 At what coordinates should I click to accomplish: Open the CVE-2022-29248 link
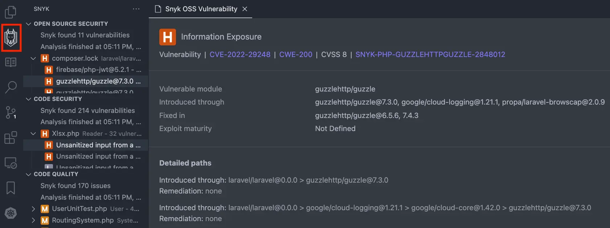[x=240, y=54]
